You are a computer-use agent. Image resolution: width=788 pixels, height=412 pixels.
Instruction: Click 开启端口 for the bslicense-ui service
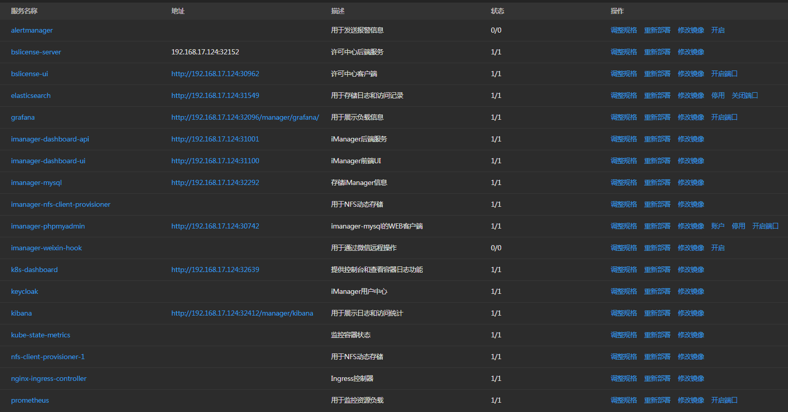point(724,74)
